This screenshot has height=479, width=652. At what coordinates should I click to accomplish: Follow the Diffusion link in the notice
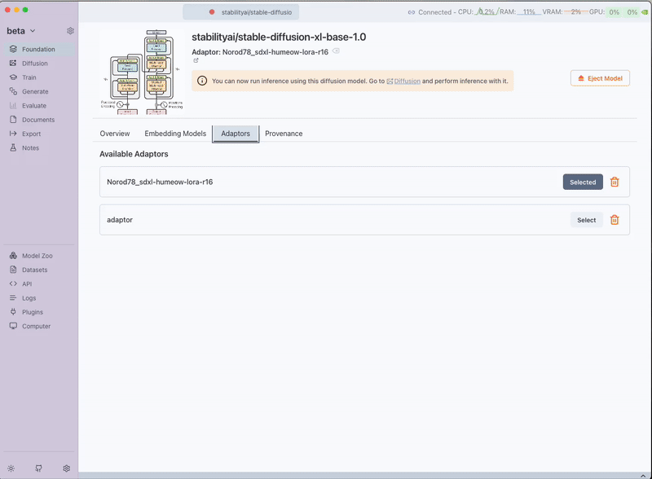tap(407, 81)
